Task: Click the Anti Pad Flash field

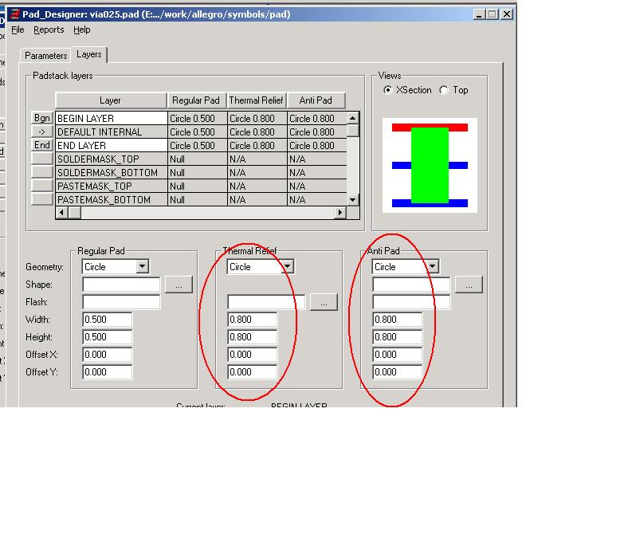Action: (411, 302)
